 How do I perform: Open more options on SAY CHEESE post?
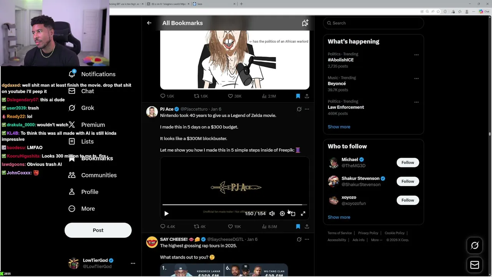pos(307,239)
